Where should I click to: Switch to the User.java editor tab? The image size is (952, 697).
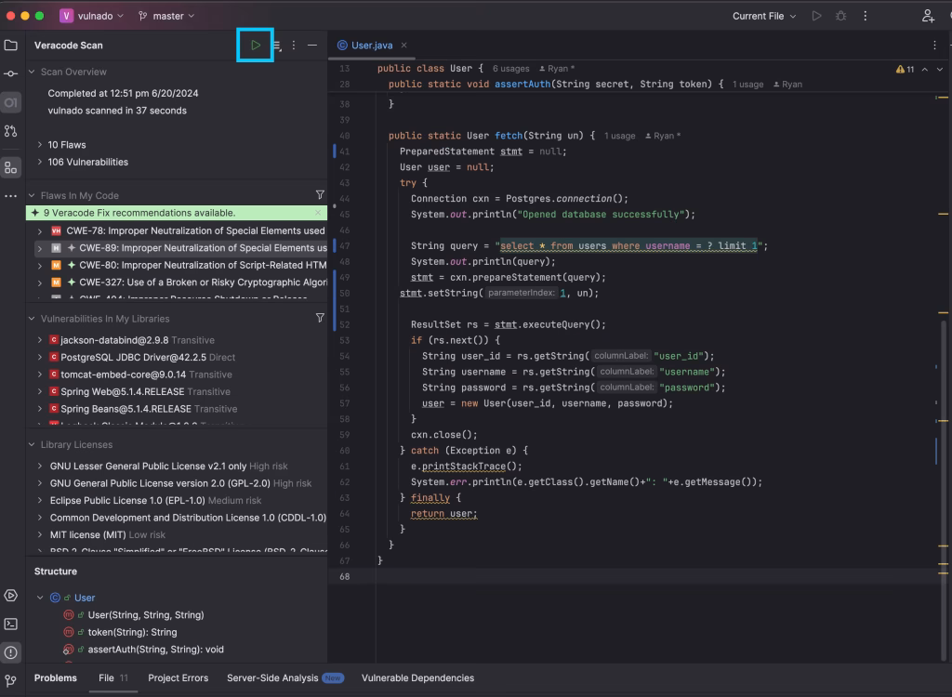click(x=372, y=45)
